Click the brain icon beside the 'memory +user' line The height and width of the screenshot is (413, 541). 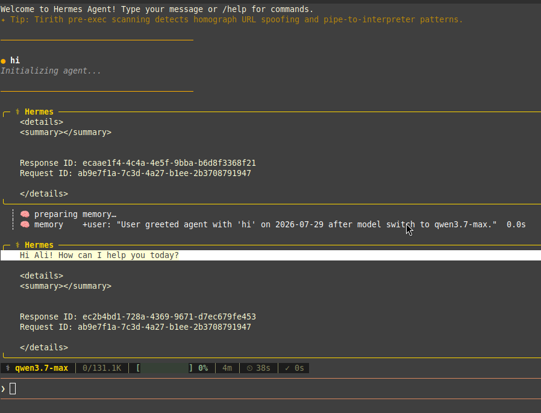[x=25, y=224]
